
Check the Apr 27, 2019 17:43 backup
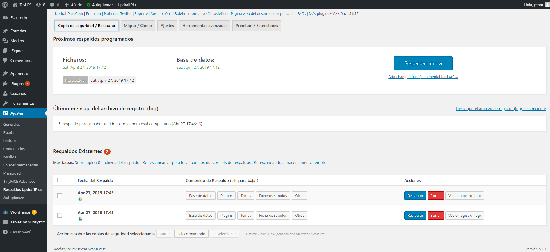[60, 215]
